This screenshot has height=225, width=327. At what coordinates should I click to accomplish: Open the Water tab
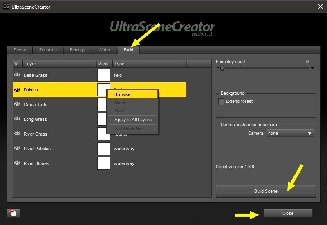coord(104,50)
